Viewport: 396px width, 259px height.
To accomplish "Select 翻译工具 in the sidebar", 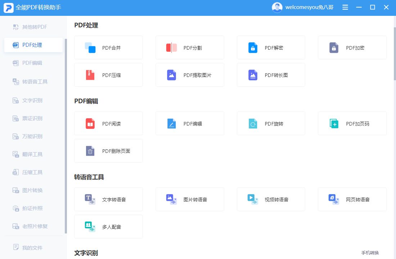I will pyautogui.click(x=33, y=154).
